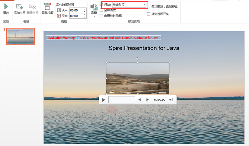The width and height of the screenshot is (249, 146).
Task: Step backward in the video controls
Action: pyautogui.click(x=139, y=100)
